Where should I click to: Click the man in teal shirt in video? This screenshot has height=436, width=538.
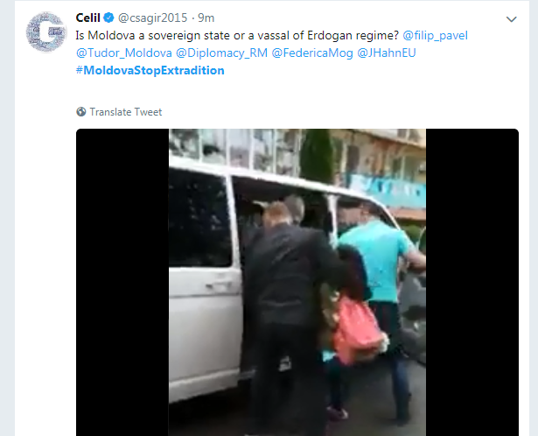click(x=379, y=261)
